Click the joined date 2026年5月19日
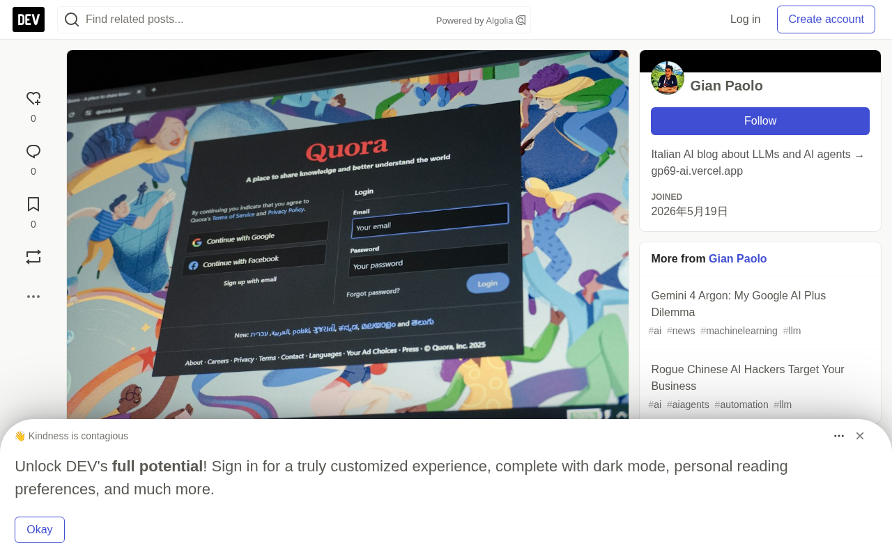Image resolution: width=892 pixels, height=557 pixels. tap(689, 212)
